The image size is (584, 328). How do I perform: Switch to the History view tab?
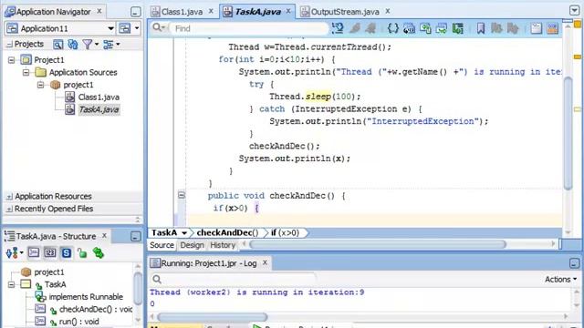(223, 245)
